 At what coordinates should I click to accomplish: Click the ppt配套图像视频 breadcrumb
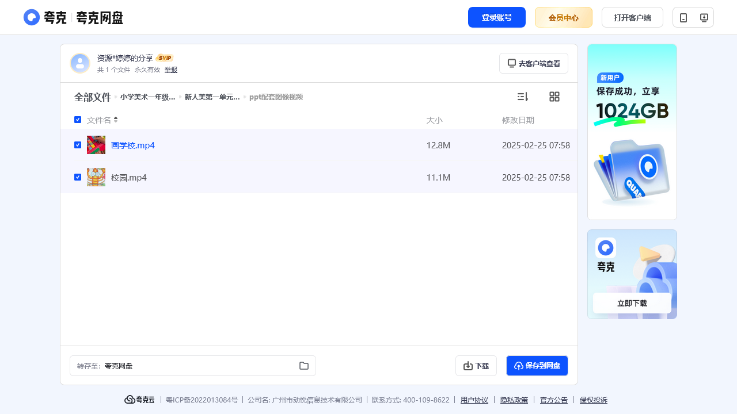click(276, 97)
